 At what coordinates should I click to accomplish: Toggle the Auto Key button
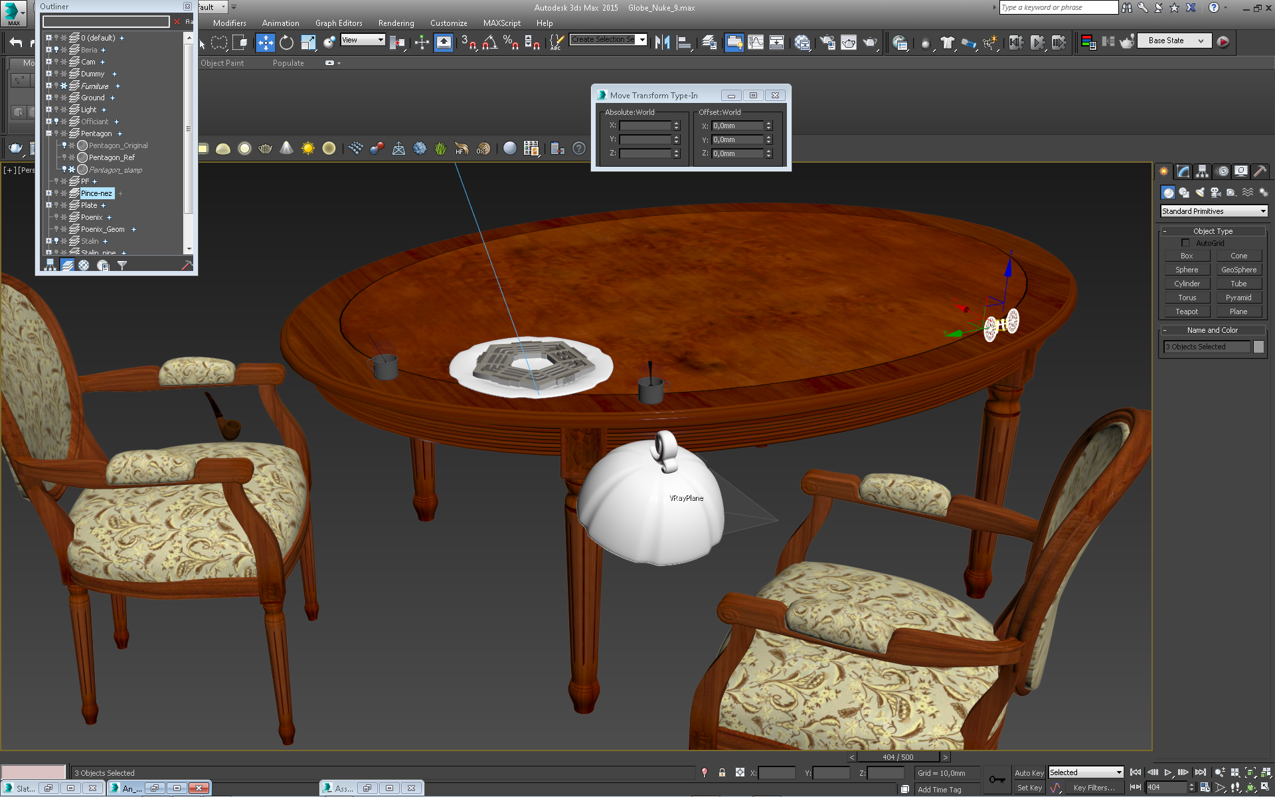coord(1029,773)
